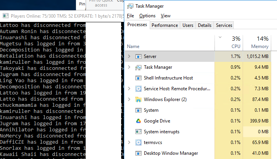
Task: Click Windows Explorer memory 87.4 MB
Action: pos(260,99)
